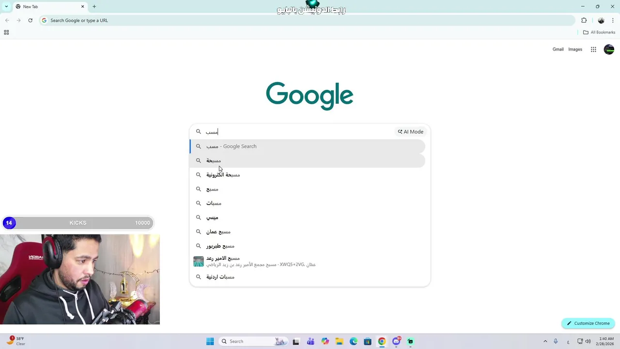Choose the suggestion "مسبات"
The height and width of the screenshot is (349, 620).
(308, 204)
